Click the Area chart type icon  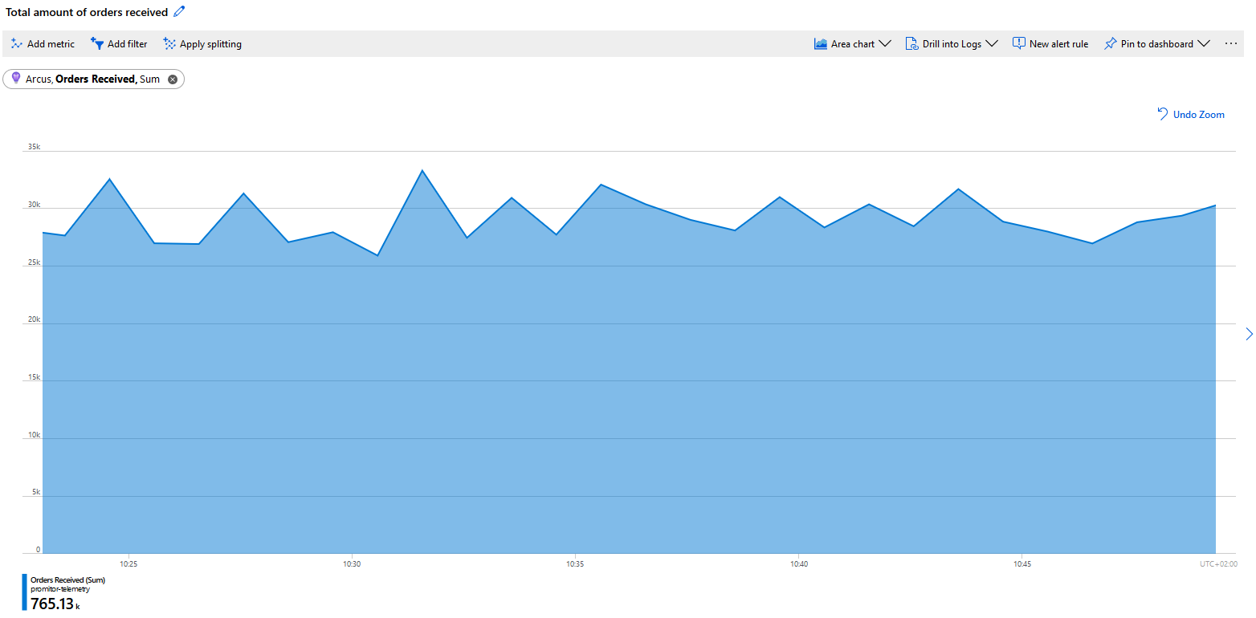(821, 44)
